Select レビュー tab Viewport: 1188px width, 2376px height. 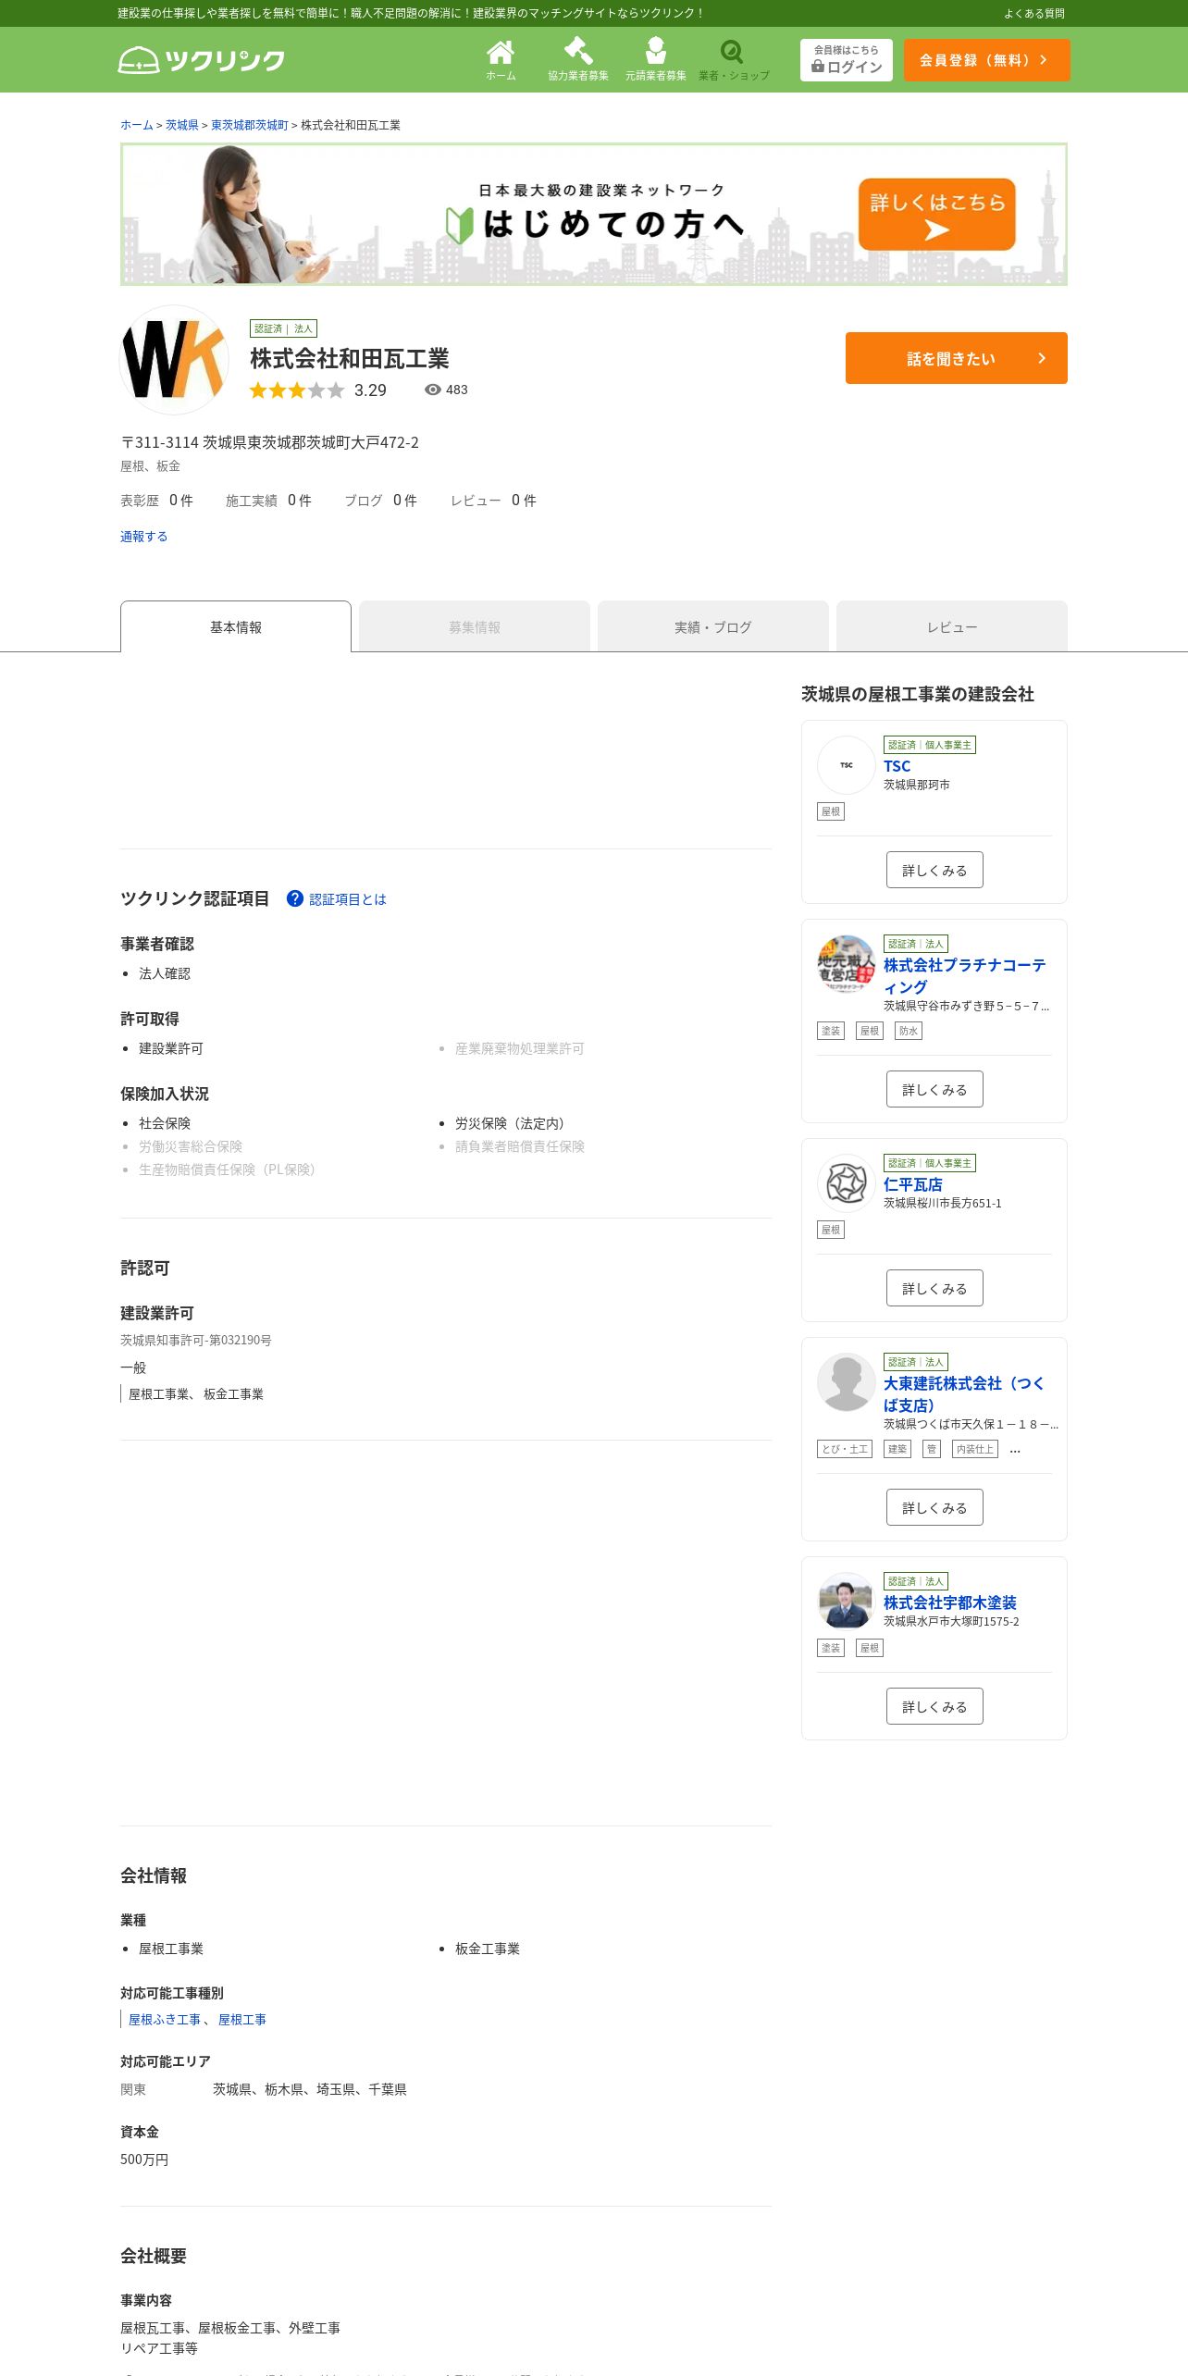tap(952, 626)
